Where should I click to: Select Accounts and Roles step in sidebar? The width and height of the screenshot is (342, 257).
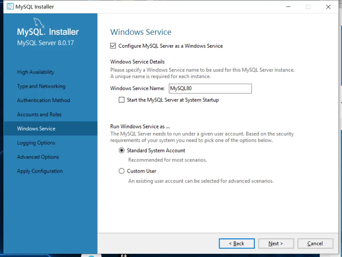(39, 114)
